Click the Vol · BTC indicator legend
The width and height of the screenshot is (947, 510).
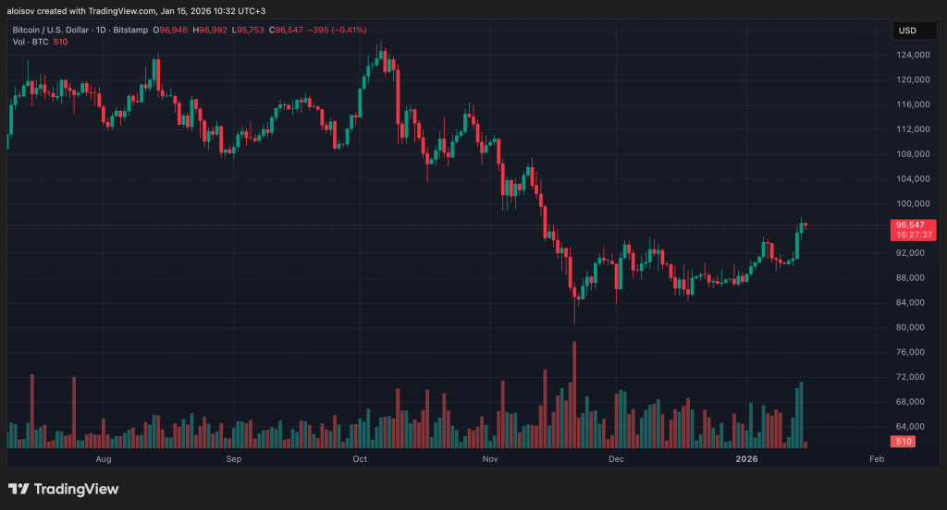30,42
